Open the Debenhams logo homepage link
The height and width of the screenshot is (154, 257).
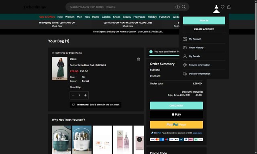35,7
